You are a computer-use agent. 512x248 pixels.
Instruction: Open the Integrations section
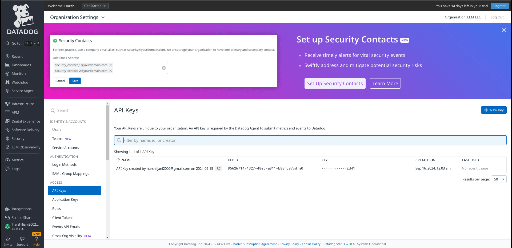[21, 209]
